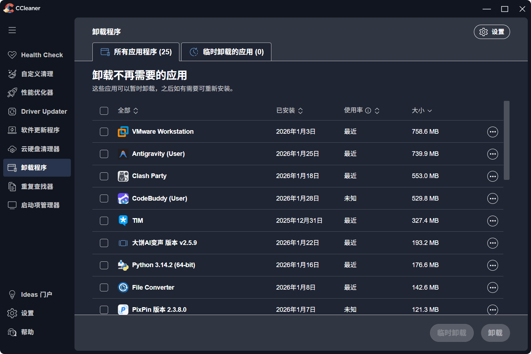Click the Ideas portal lightbulb icon
This screenshot has width=531, height=354.
click(12, 295)
